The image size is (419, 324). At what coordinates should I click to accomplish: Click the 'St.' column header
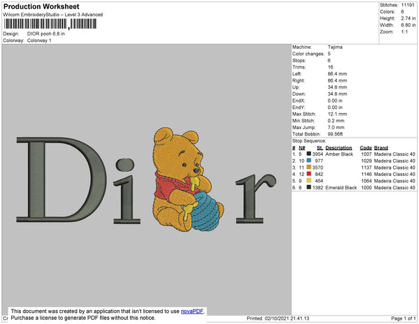click(x=320, y=148)
